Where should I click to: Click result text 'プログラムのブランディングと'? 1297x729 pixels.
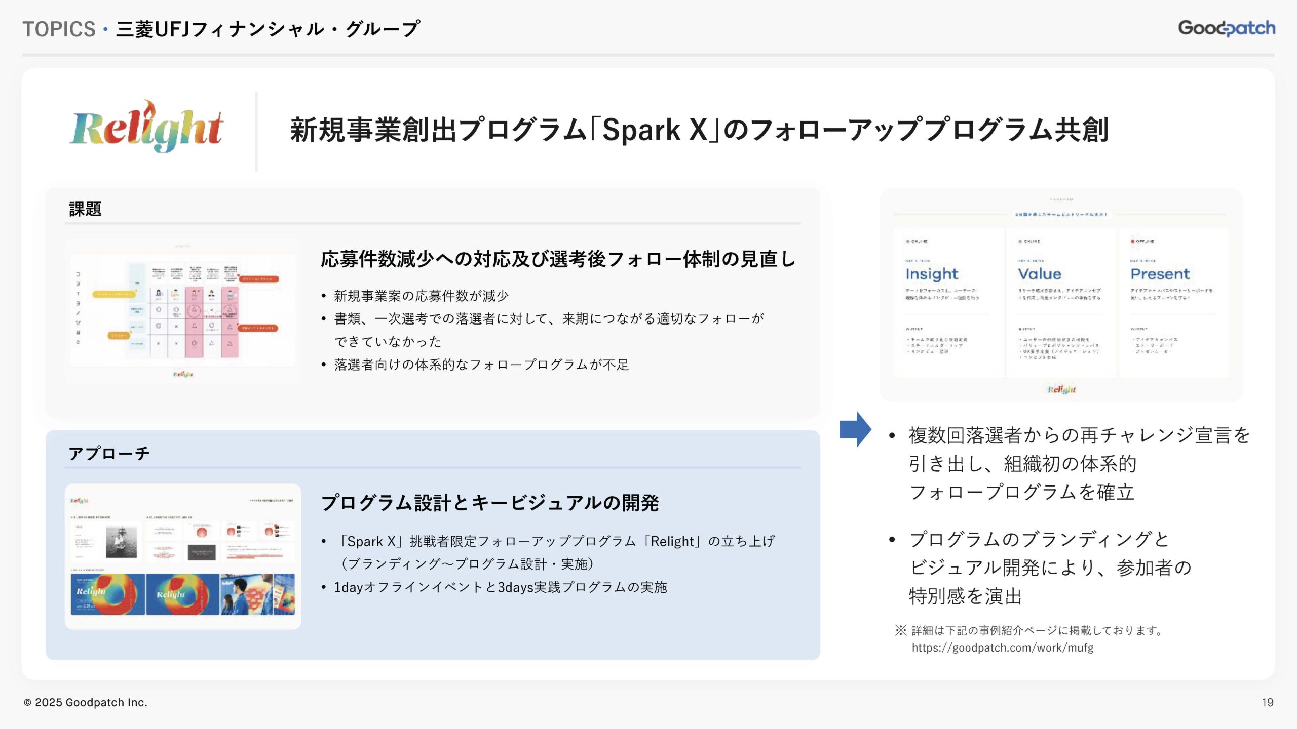pos(1039,539)
